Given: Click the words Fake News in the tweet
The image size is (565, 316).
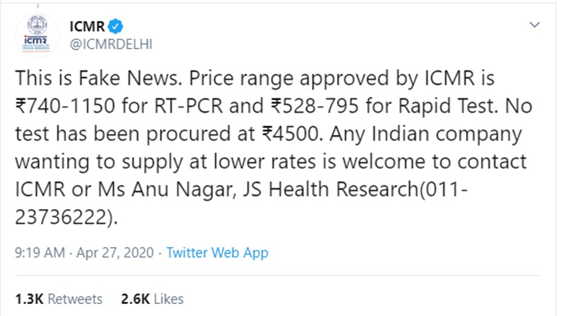Looking at the screenshot, I should coord(130,78).
